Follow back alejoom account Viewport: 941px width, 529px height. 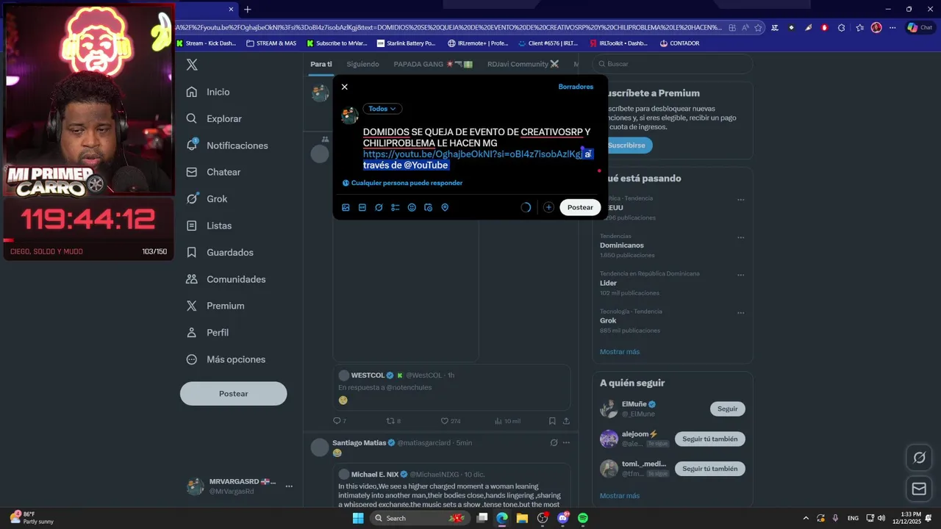[709, 439]
